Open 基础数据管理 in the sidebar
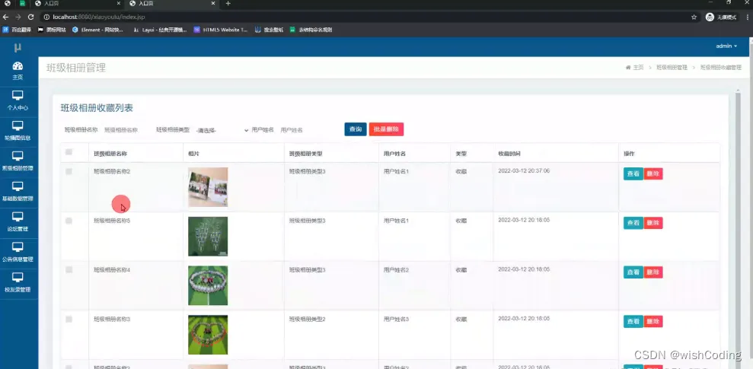The height and width of the screenshot is (369, 753). (x=18, y=192)
